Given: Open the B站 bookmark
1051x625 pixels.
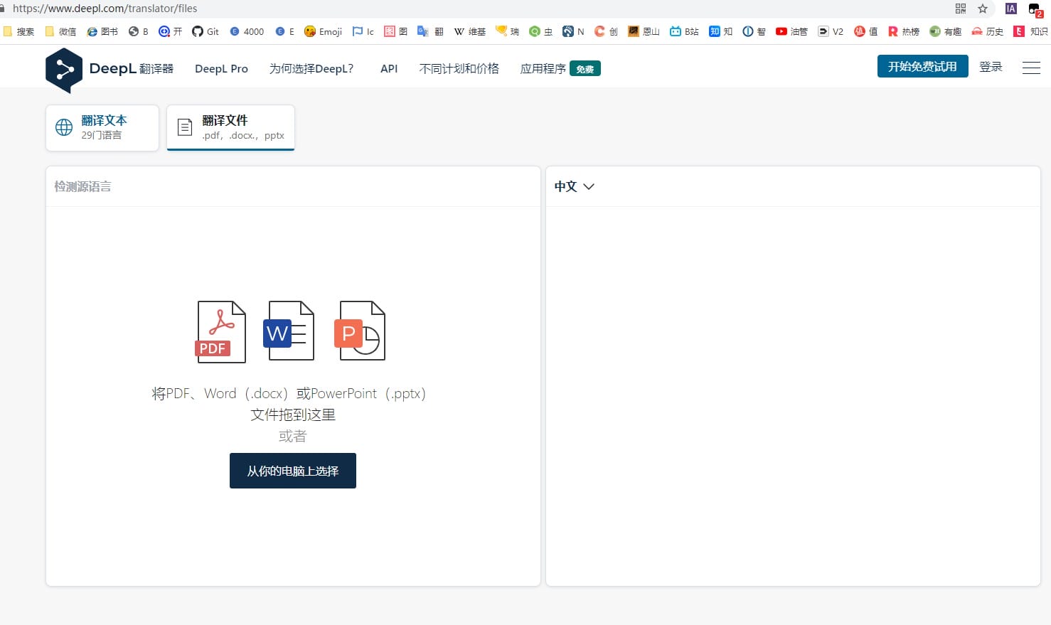Looking at the screenshot, I should click(x=684, y=31).
